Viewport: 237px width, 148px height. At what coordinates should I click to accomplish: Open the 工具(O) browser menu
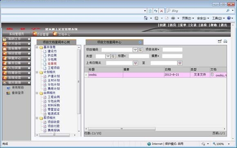pyautogui.click(x=218, y=18)
